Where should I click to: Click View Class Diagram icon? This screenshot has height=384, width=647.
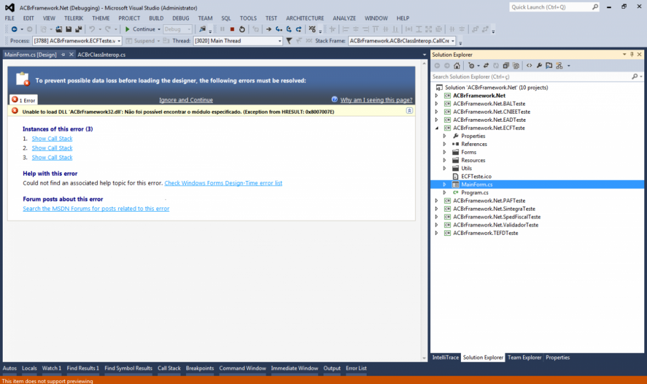coord(559,66)
